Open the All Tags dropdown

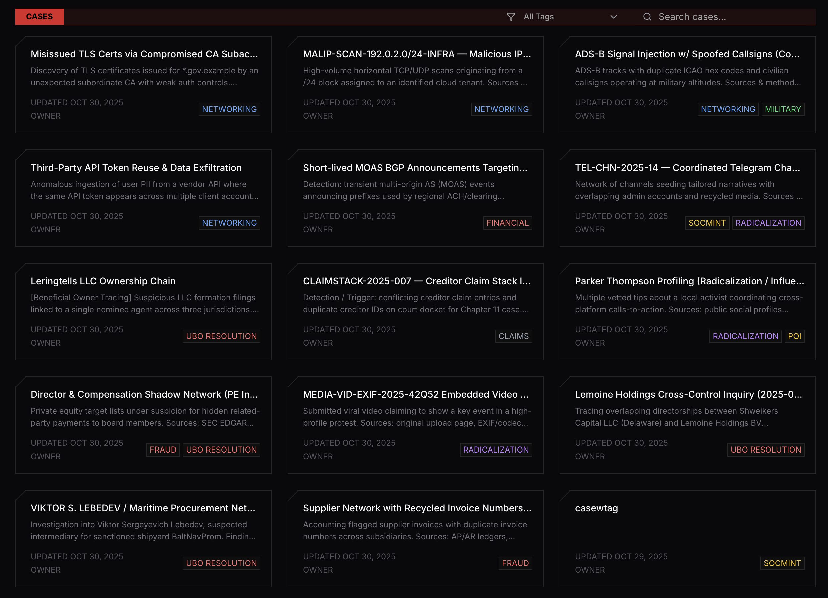[x=538, y=16]
